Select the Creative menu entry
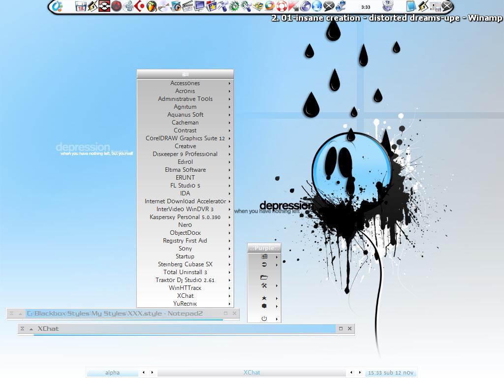The image size is (504, 378). tap(185, 146)
